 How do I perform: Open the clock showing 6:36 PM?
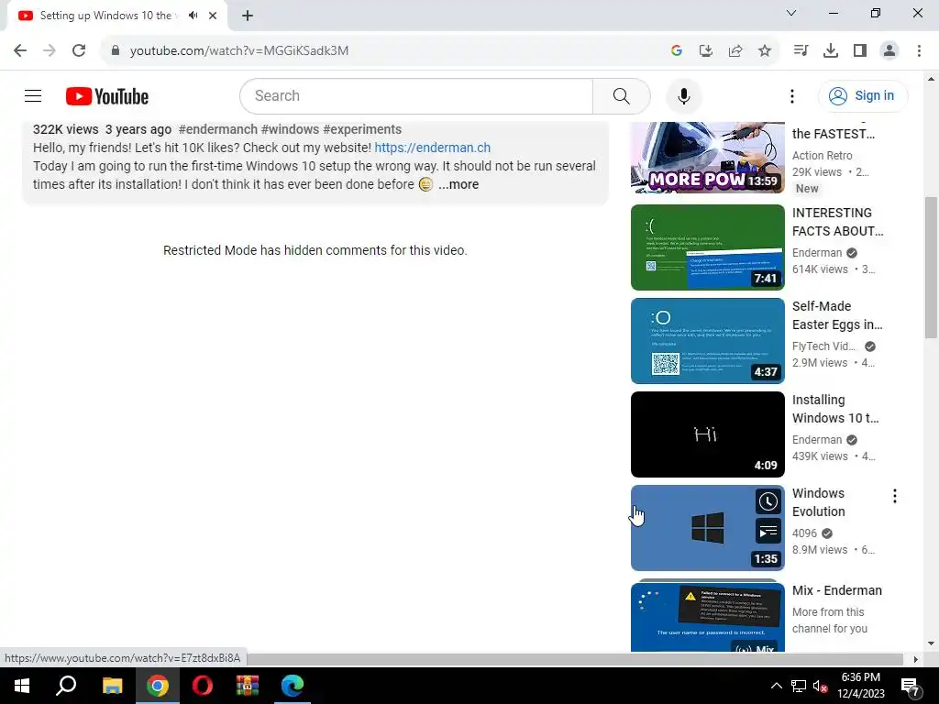coord(860,686)
